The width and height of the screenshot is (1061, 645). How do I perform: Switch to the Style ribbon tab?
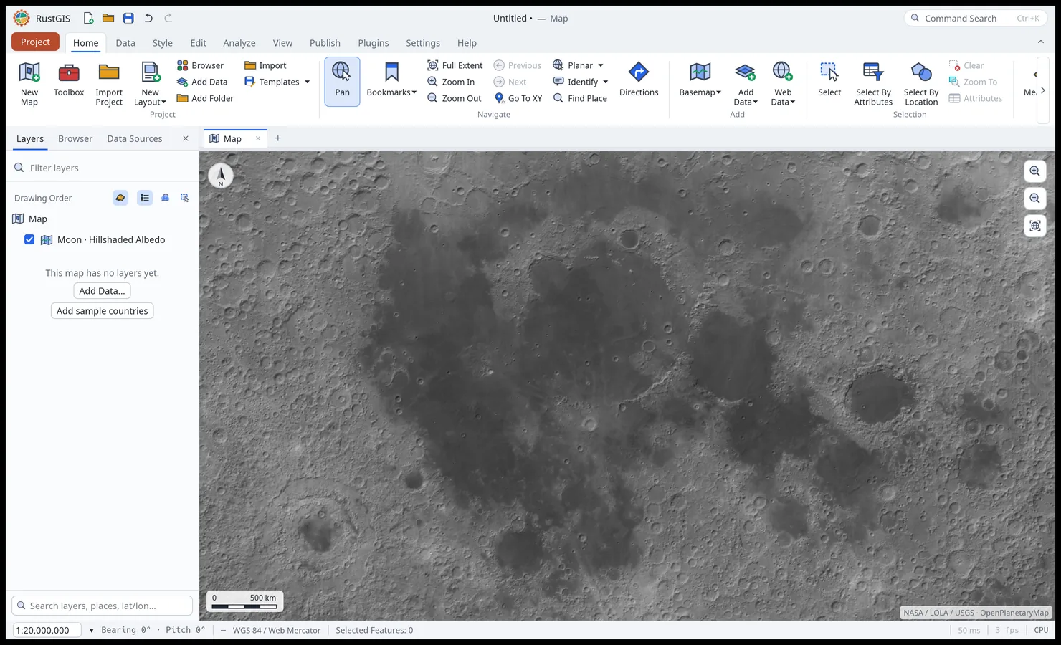163,43
